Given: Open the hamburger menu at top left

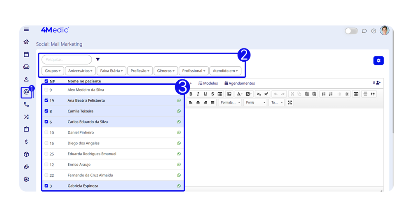Looking at the screenshot, I should coord(26,29).
